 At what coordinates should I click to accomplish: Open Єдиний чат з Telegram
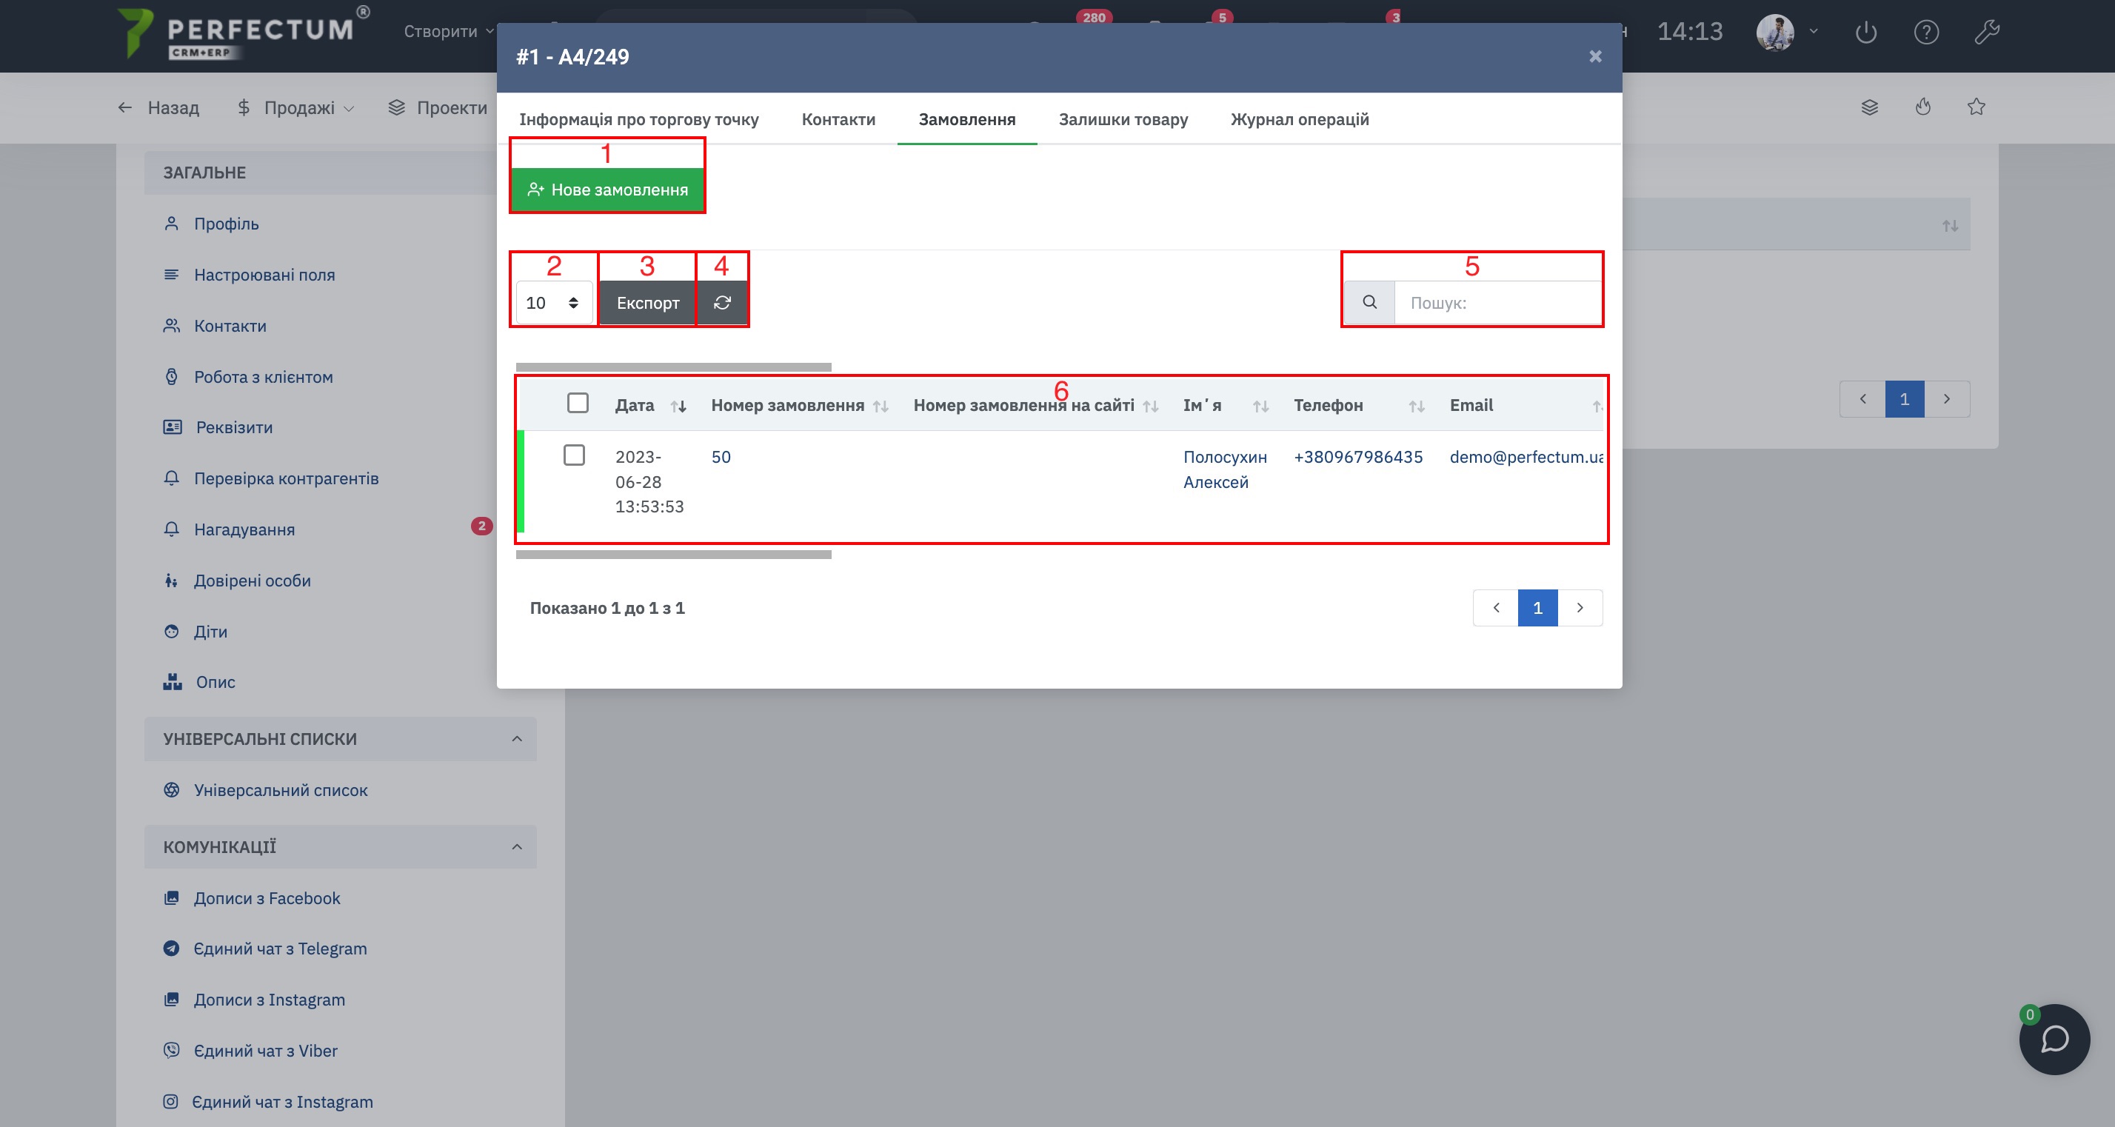tap(280, 949)
